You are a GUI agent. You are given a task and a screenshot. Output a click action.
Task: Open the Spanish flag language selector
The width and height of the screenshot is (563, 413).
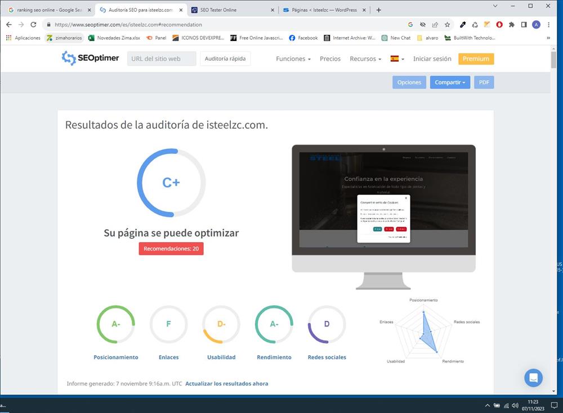pos(397,59)
